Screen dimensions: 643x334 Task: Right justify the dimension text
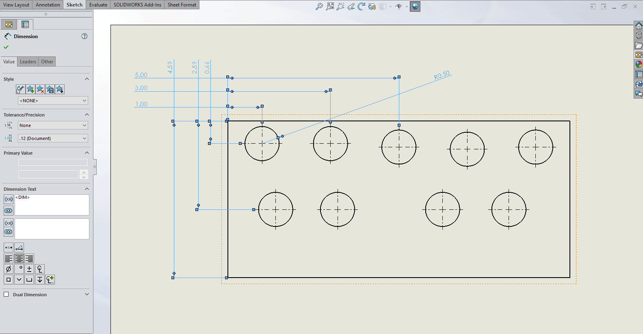click(x=29, y=259)
